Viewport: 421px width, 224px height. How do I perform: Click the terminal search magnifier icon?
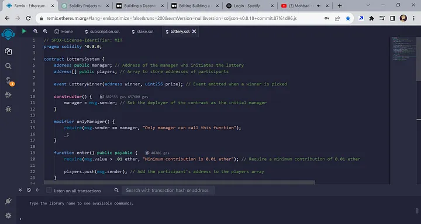116,190
